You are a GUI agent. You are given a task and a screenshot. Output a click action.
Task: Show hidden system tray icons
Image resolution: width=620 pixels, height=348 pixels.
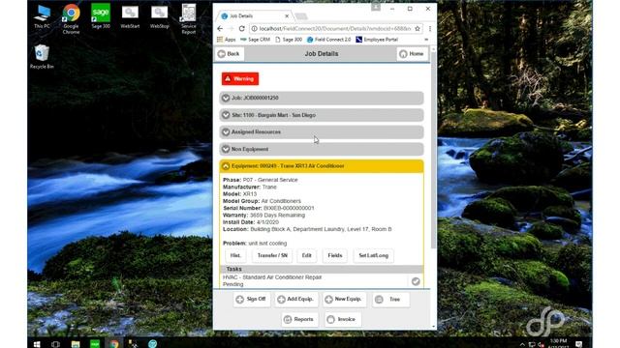pos(522,344)
